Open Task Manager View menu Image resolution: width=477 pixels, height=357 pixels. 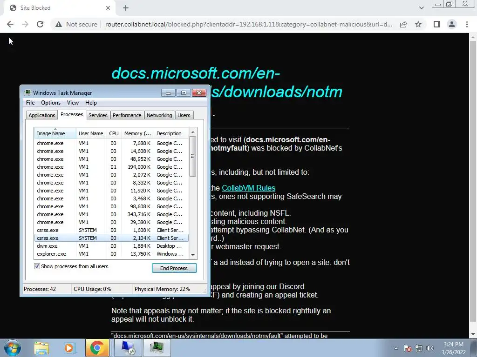coord(73,103)
